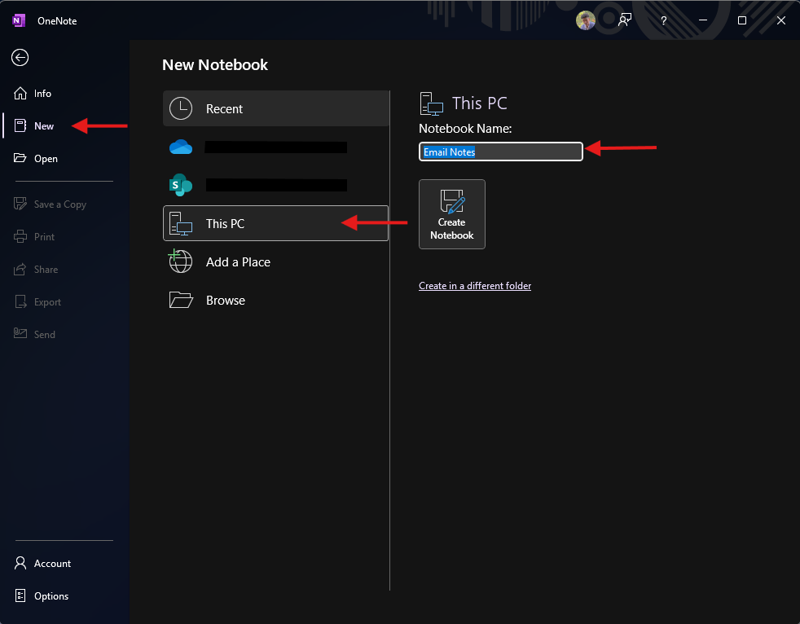Open OneNote Options

click(x=51, y=596)
